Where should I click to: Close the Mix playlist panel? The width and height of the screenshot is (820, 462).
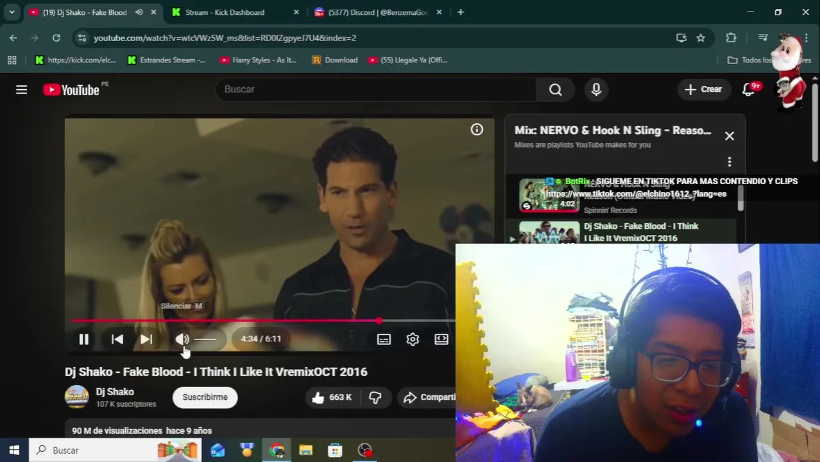click(x=730, y=136)
